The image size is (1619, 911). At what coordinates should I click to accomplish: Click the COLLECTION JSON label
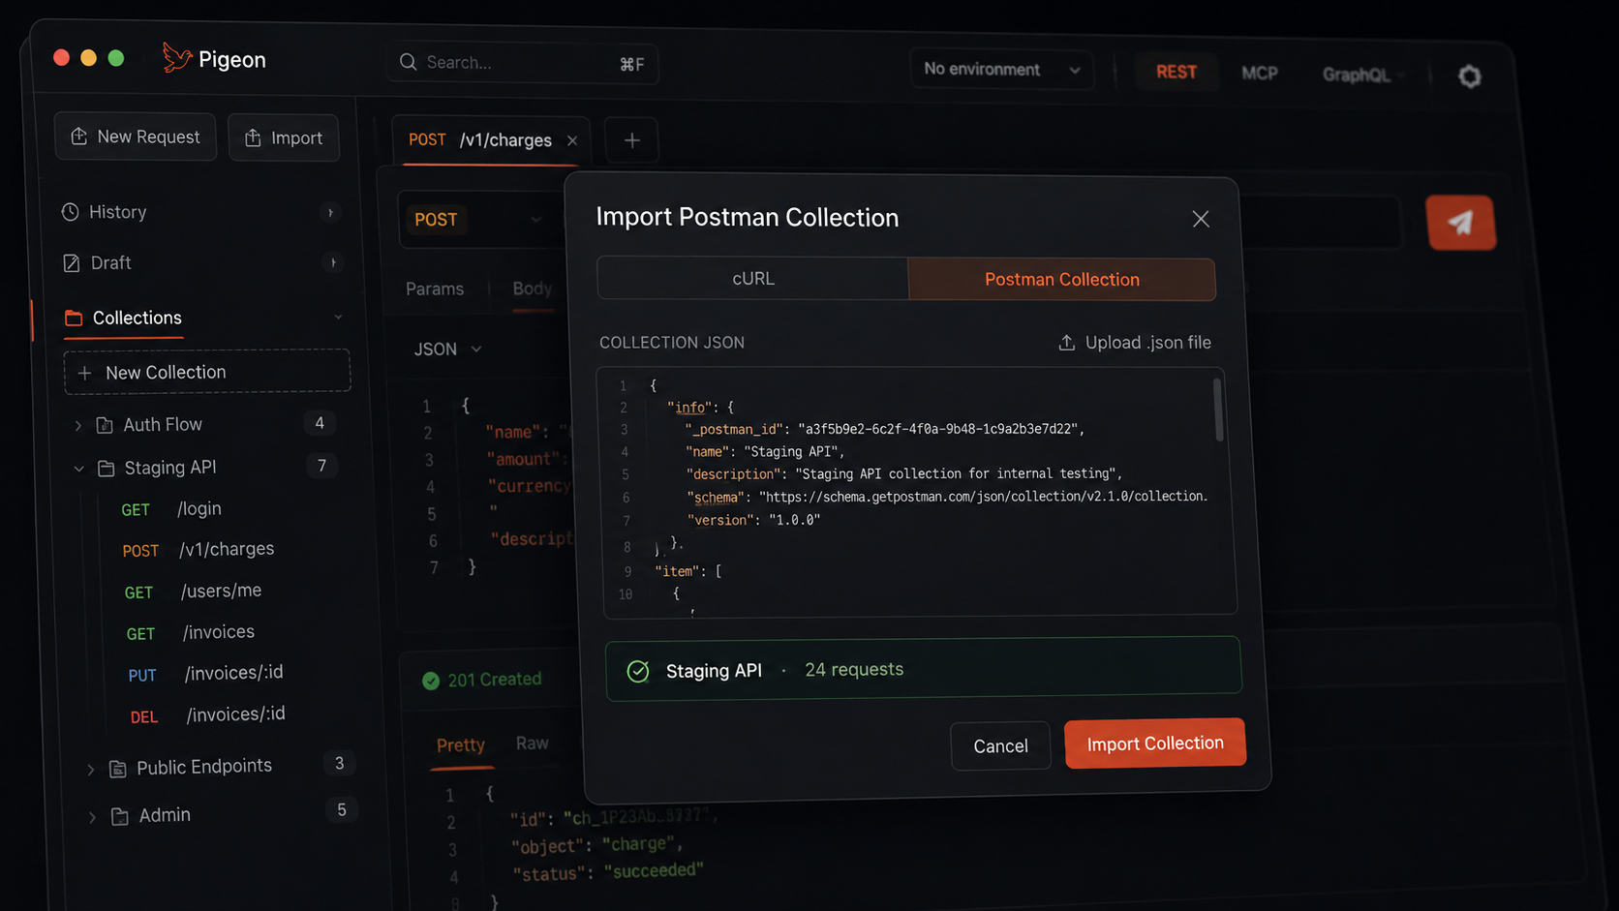(672, 343)
